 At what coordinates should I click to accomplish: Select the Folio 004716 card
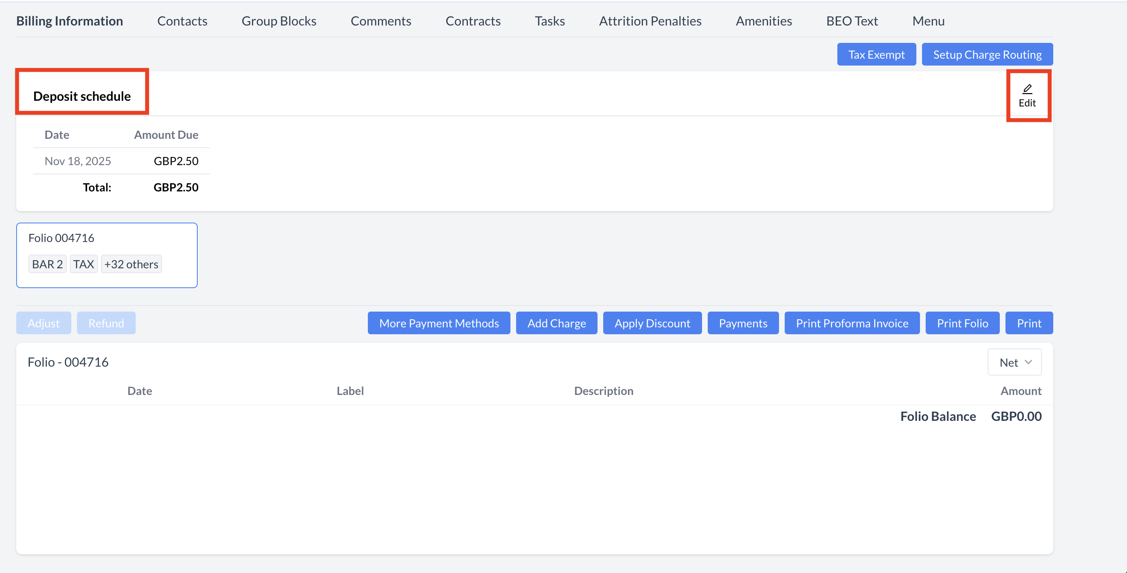107,239
